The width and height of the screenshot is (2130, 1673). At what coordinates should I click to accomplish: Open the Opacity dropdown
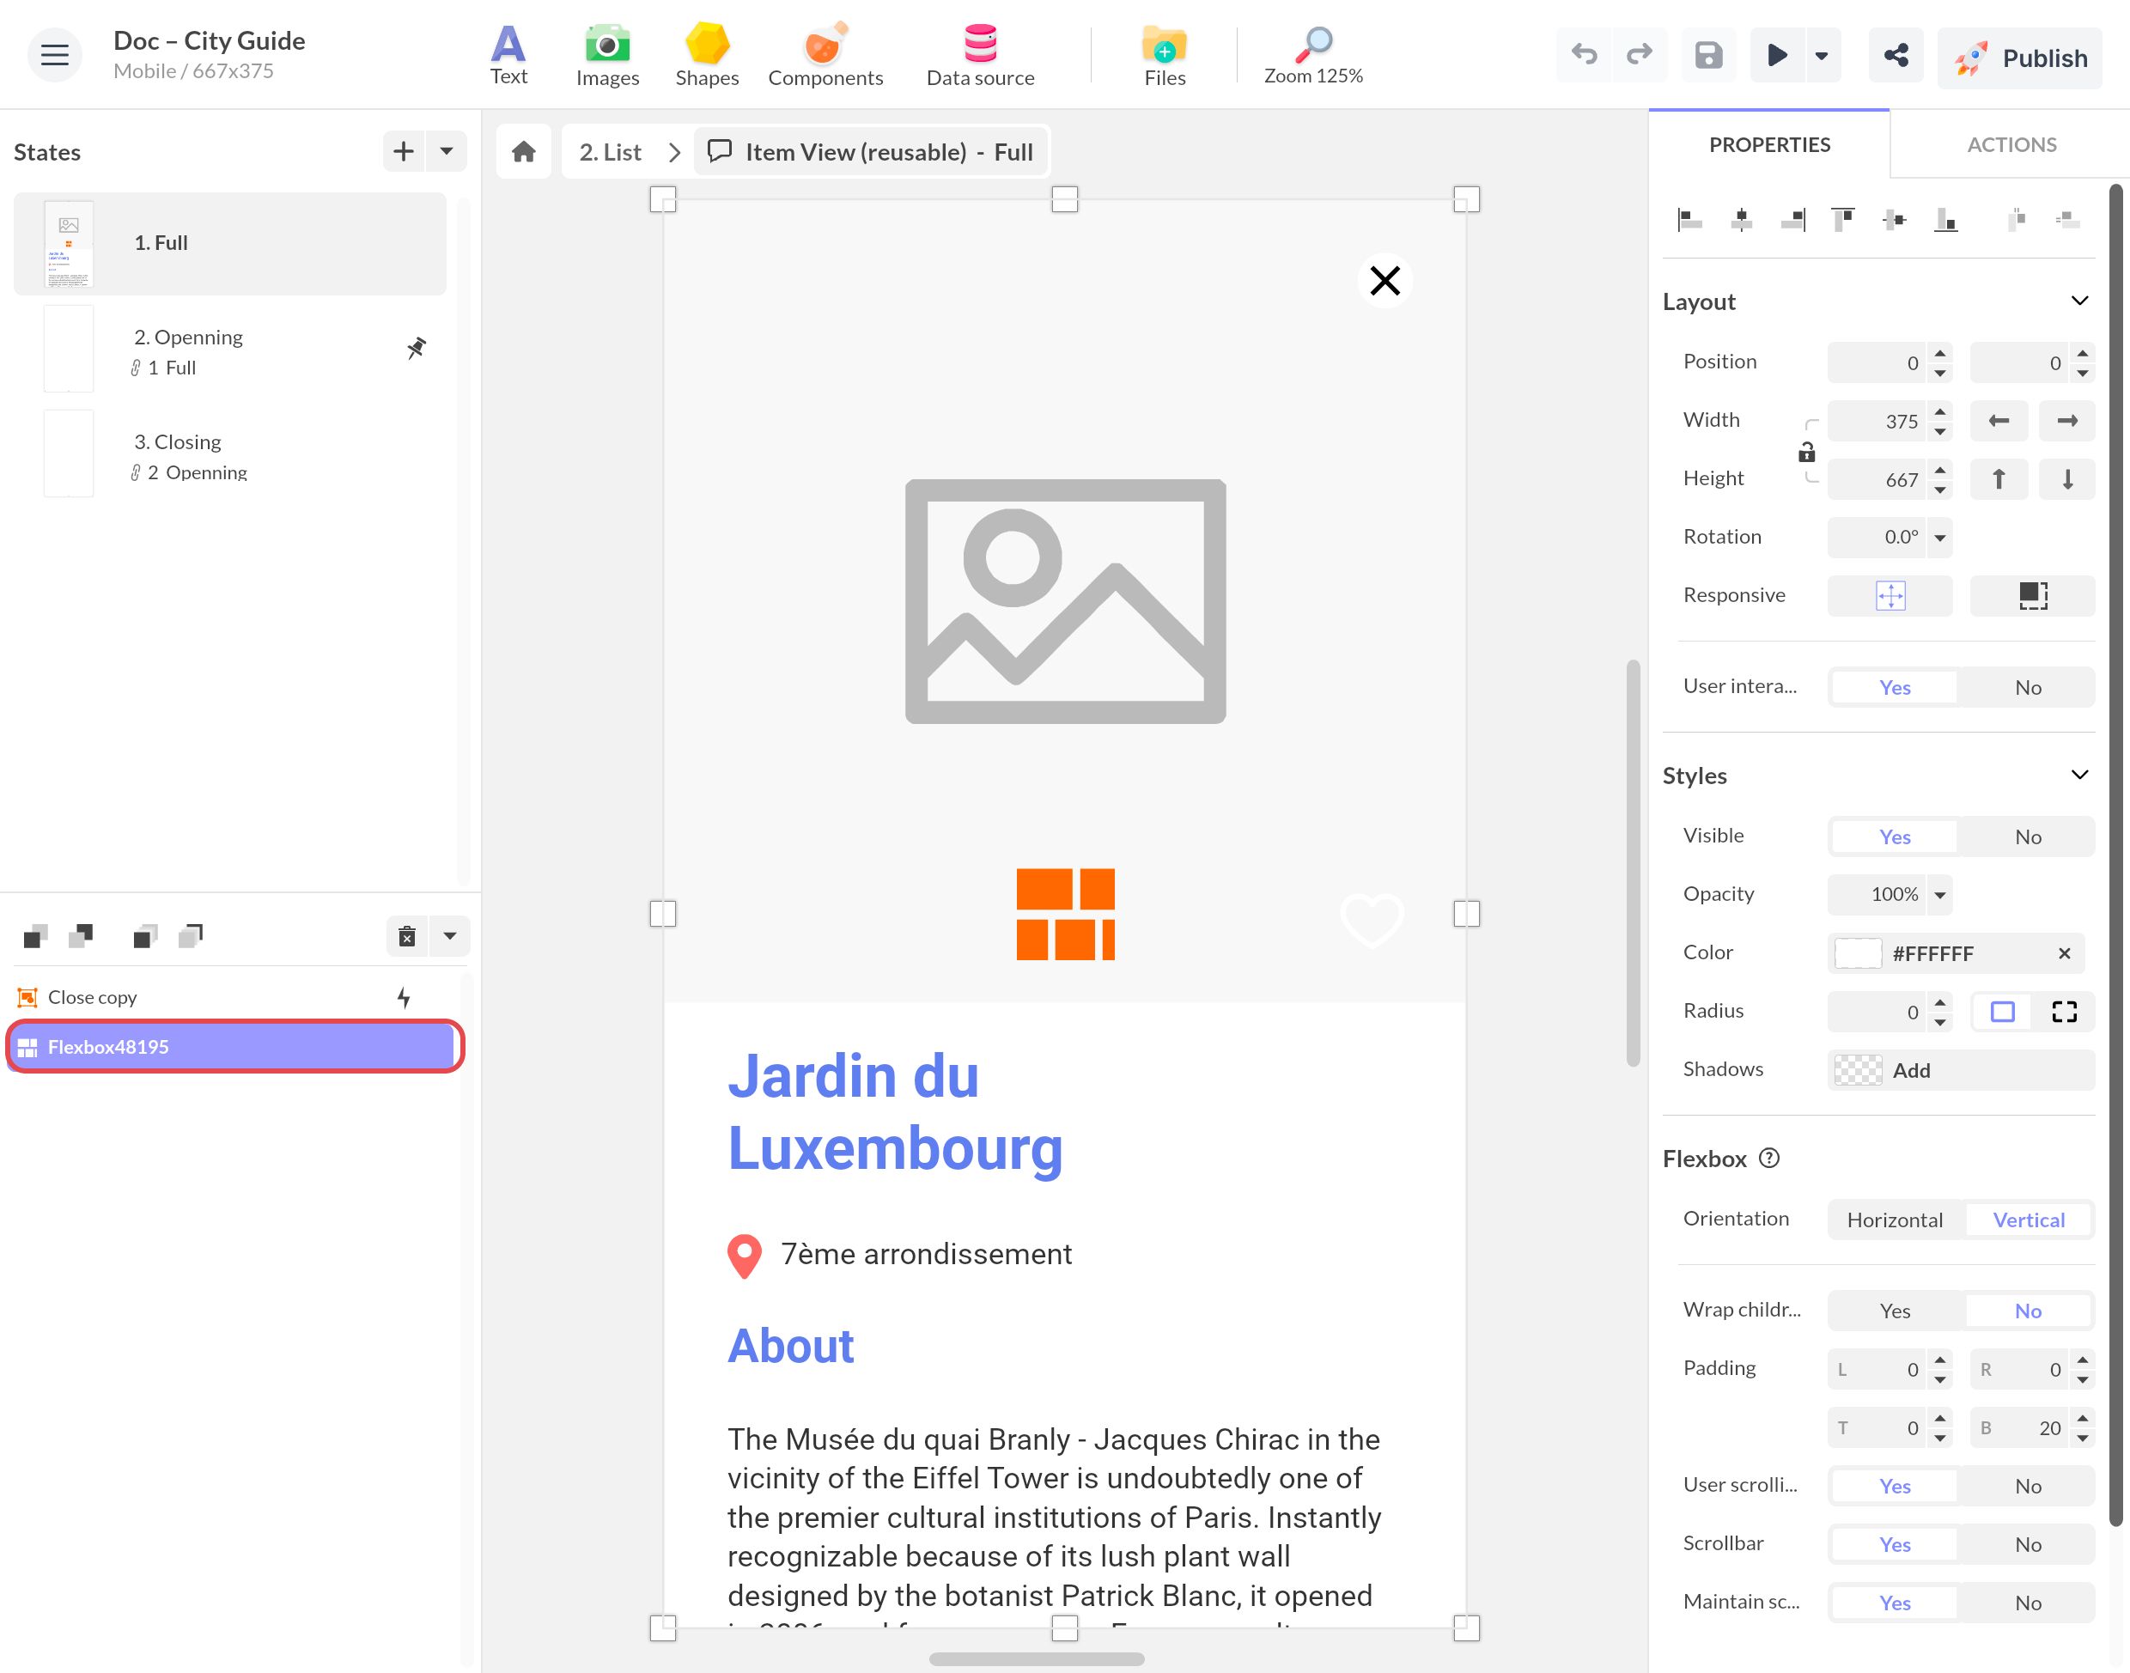tap(1940, 894)
